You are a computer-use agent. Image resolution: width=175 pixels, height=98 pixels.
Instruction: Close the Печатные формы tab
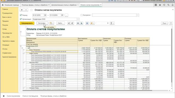pos(49,5)
